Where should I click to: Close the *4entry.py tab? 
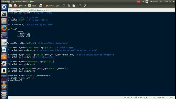(x=23, y=10)
